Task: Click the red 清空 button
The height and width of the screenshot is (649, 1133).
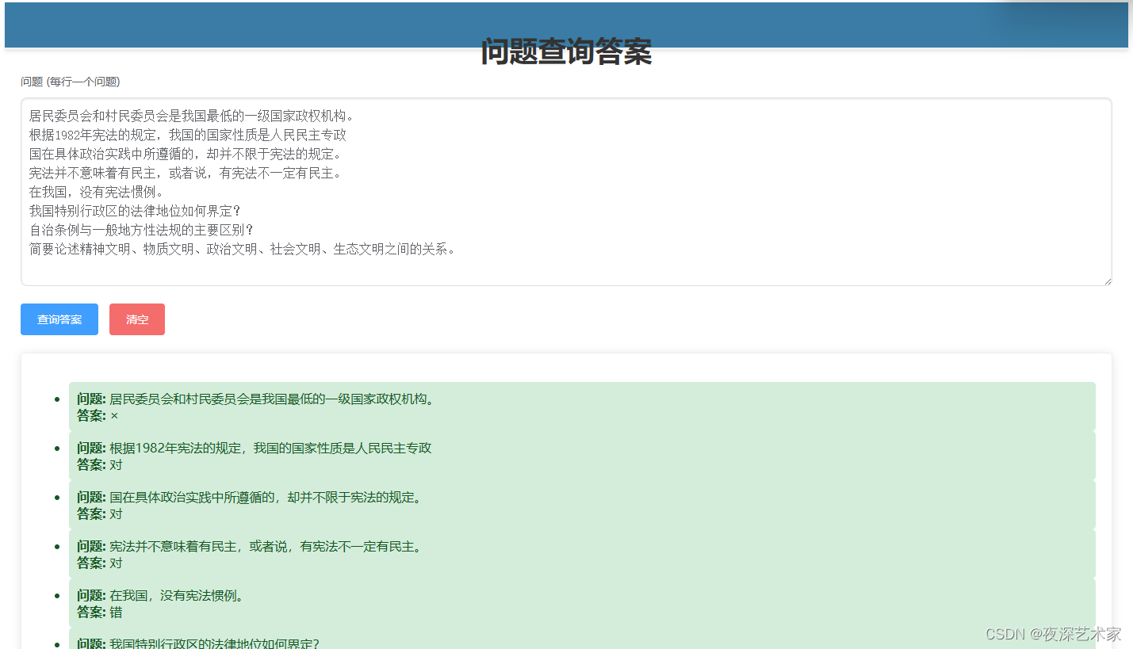Action: tap(137, 319)
